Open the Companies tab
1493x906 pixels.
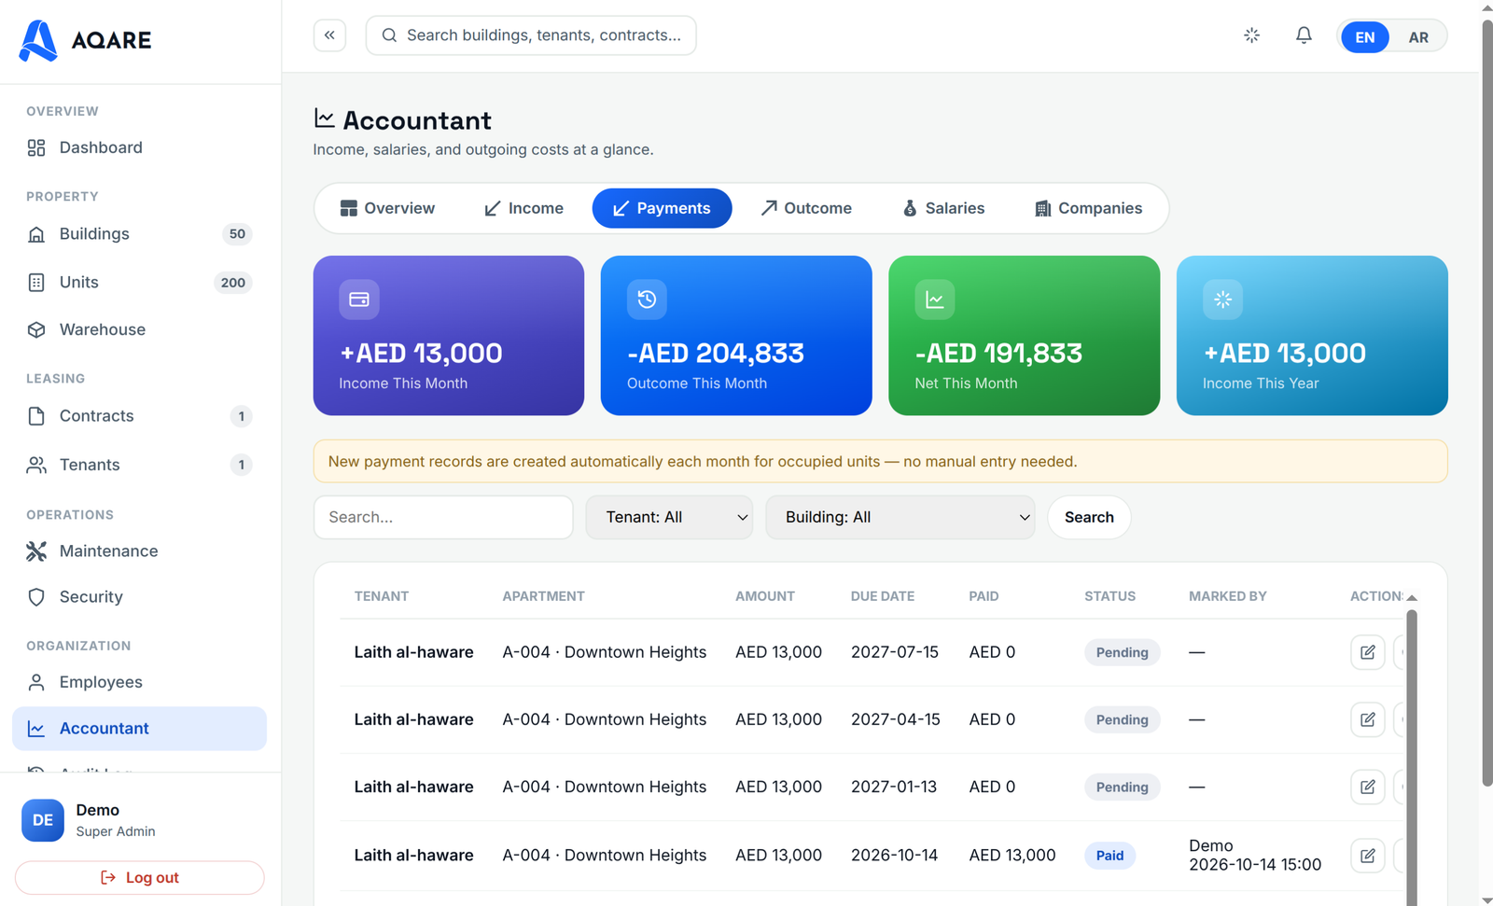[1088, 208]
